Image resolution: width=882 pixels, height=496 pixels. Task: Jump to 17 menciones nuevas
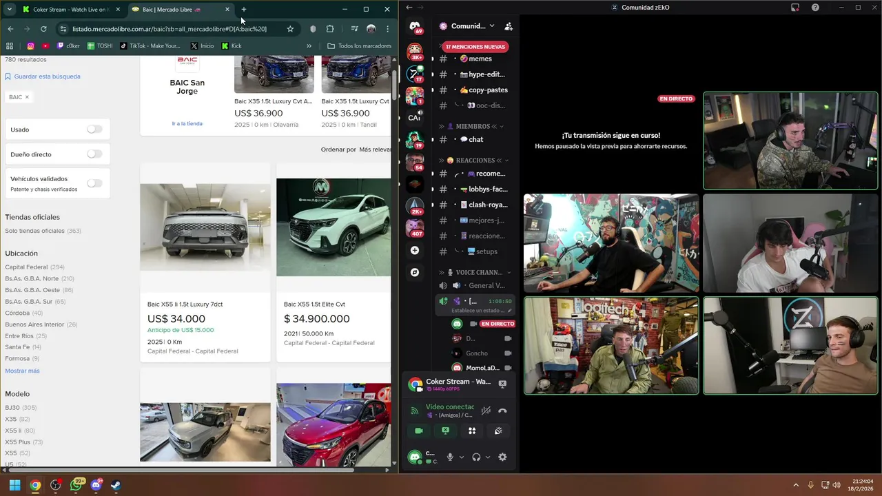475,47
